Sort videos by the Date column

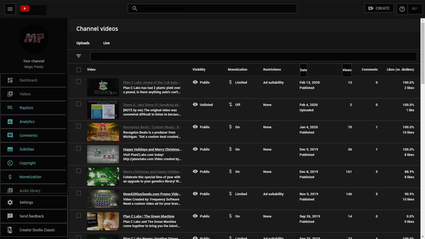(303, 70)
